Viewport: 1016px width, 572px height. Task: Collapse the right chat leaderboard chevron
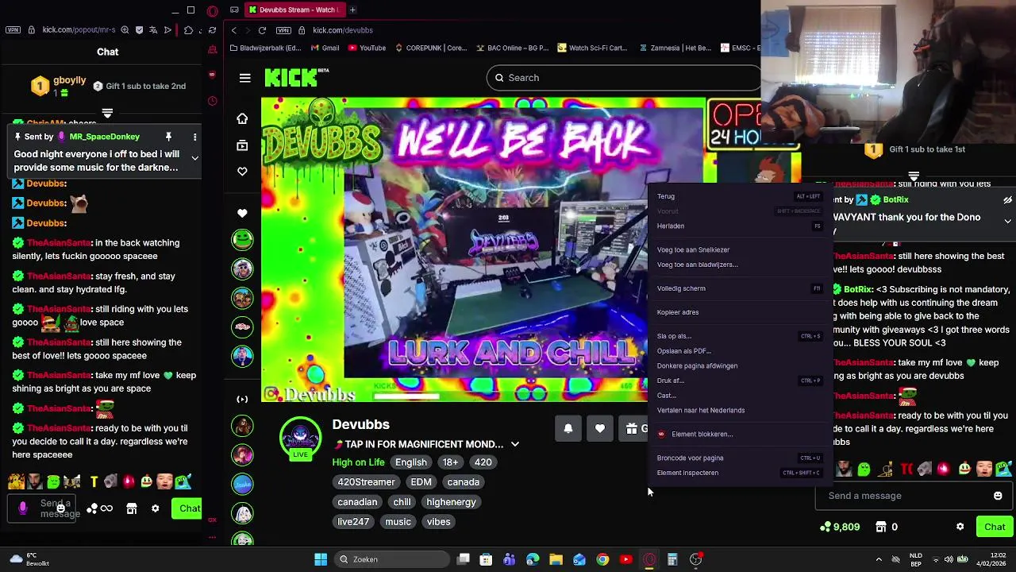coord(914,176)
